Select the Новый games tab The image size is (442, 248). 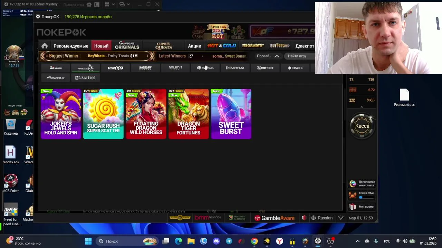pos(101,46)
